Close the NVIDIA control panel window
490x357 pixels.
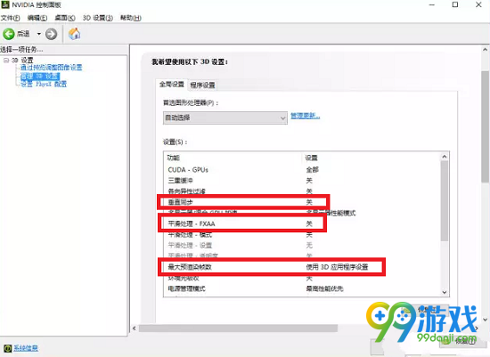coord(478,4)
